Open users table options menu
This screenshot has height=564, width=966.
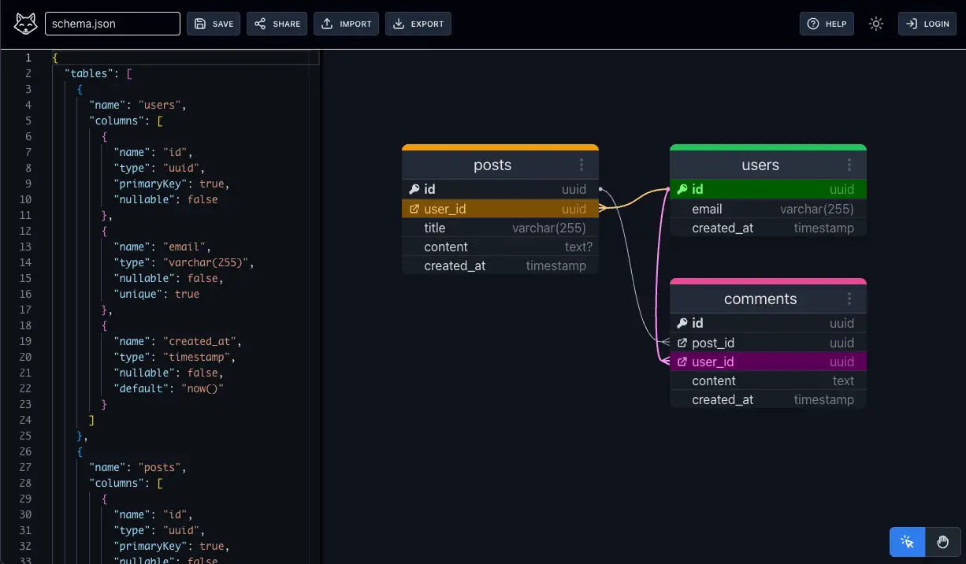coord(849,165)
